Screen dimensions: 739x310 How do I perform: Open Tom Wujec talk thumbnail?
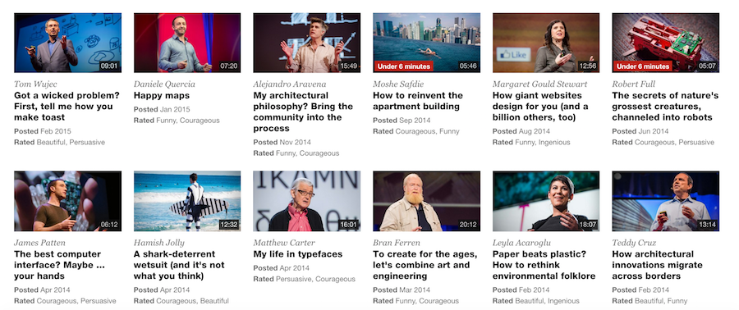point(67,43)
